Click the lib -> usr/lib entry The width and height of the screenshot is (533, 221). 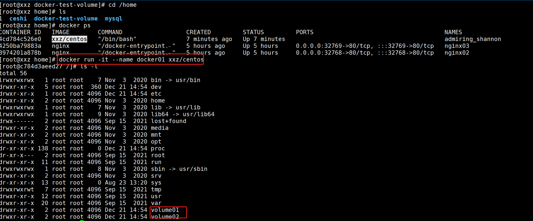pyautogui.click(x=175, y=107)
